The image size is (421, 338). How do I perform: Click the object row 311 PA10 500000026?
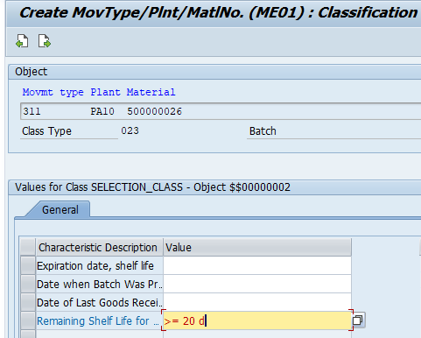click(221, 111)
